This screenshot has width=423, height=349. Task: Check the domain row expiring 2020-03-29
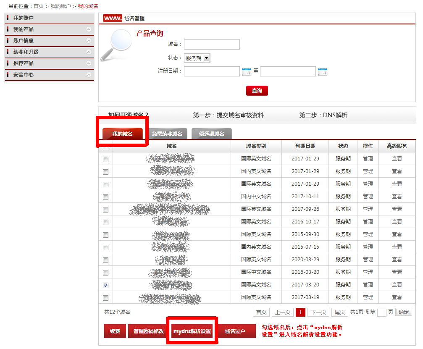105,260
